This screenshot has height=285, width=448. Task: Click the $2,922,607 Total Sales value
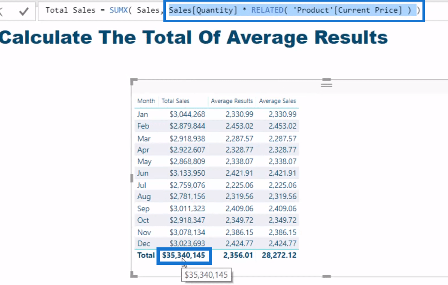[x=187, y=150]
